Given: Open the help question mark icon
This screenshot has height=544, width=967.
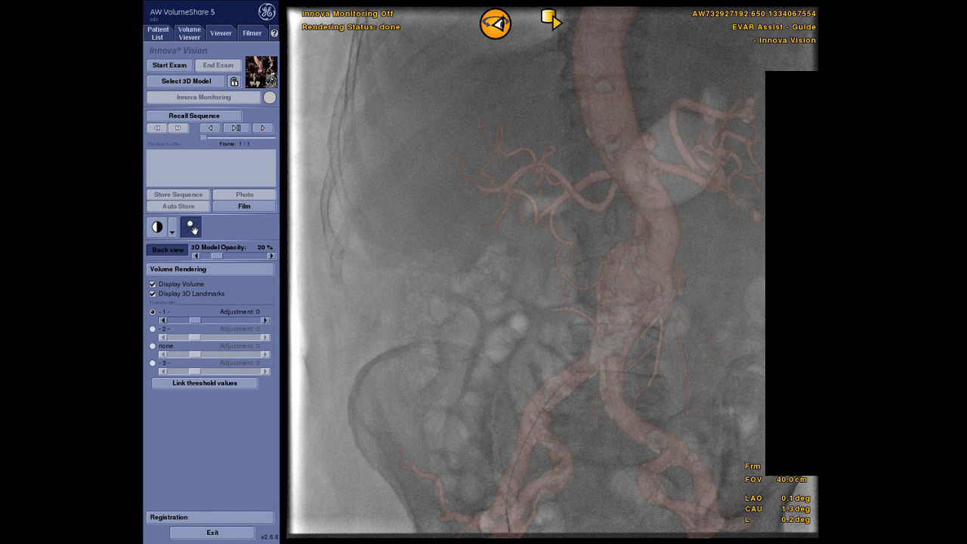Looking at the screenshot, I should click(x=274, y=33).
